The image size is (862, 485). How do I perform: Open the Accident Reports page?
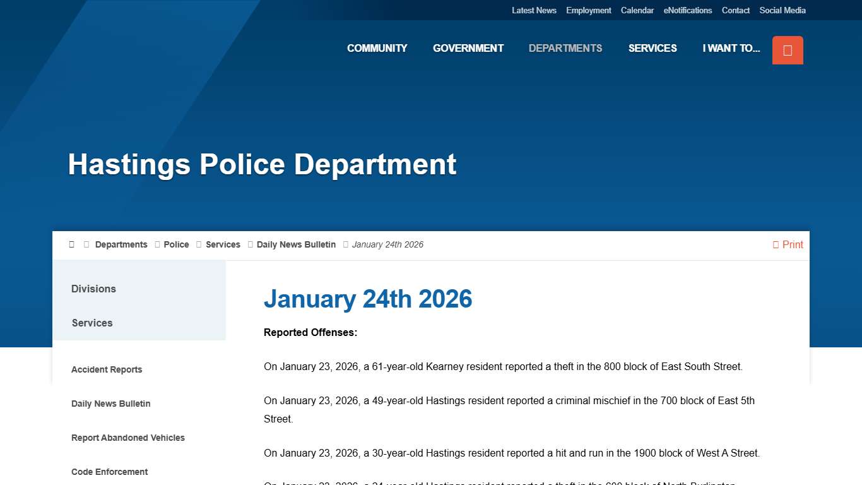107,369
